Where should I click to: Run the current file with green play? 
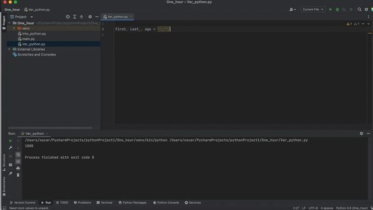pyautogui.click(x=330, y=9)
